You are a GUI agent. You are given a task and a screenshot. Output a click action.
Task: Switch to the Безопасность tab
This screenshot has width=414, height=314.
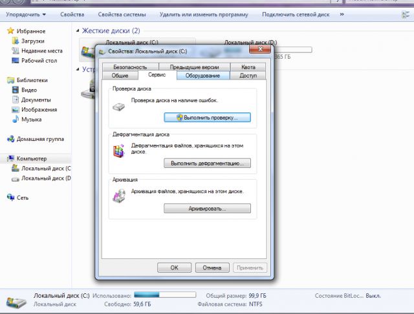[x=131, y=67]
